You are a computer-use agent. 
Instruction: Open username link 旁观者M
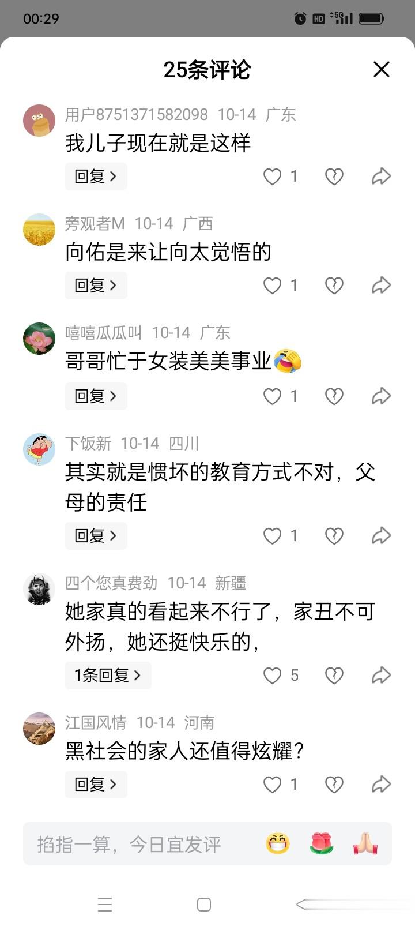(95, 223)
